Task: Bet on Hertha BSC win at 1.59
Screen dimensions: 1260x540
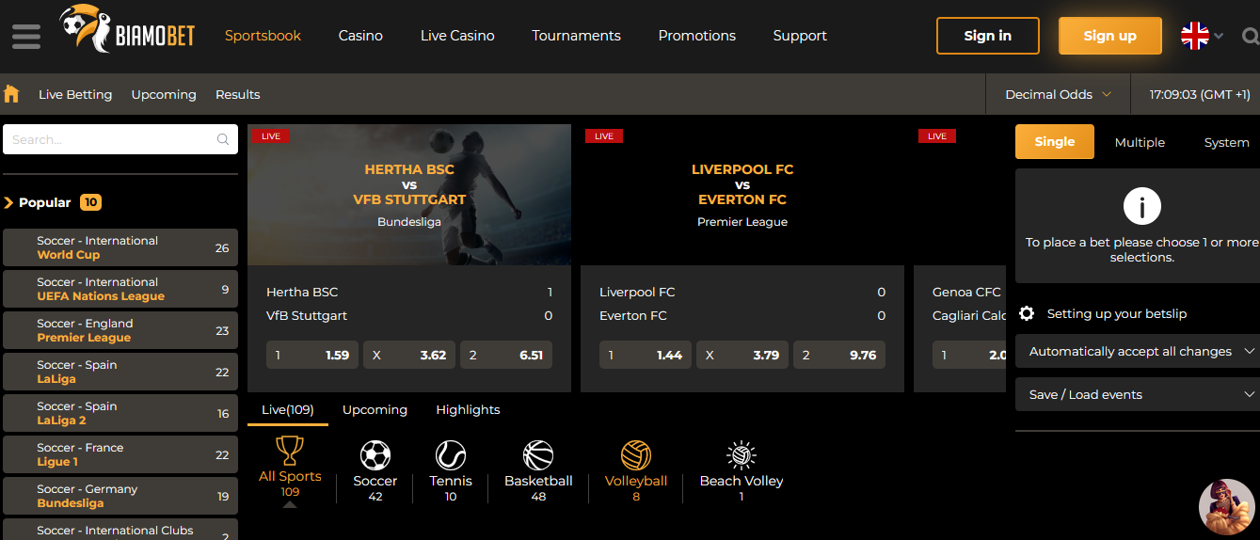Action: click(x=312, y=355)
